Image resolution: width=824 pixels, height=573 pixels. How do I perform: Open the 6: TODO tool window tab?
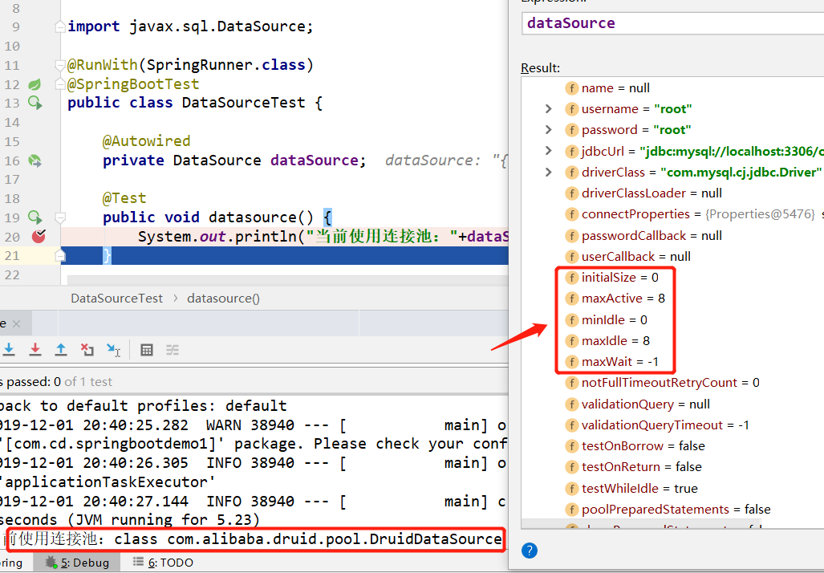pyautogui.click(x=163, y=563)
